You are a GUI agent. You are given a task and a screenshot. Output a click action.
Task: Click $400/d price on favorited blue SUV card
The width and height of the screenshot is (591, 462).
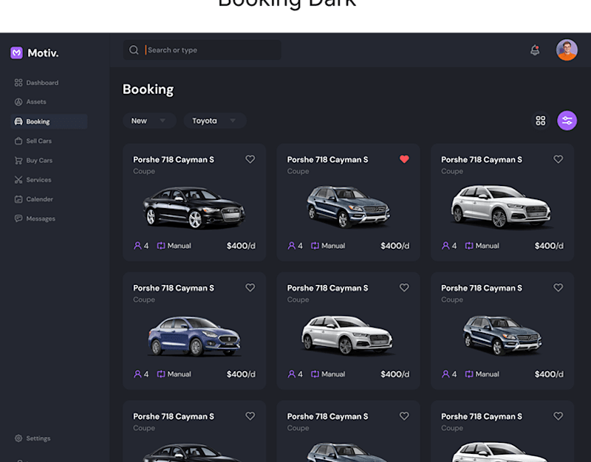point(395,246)
